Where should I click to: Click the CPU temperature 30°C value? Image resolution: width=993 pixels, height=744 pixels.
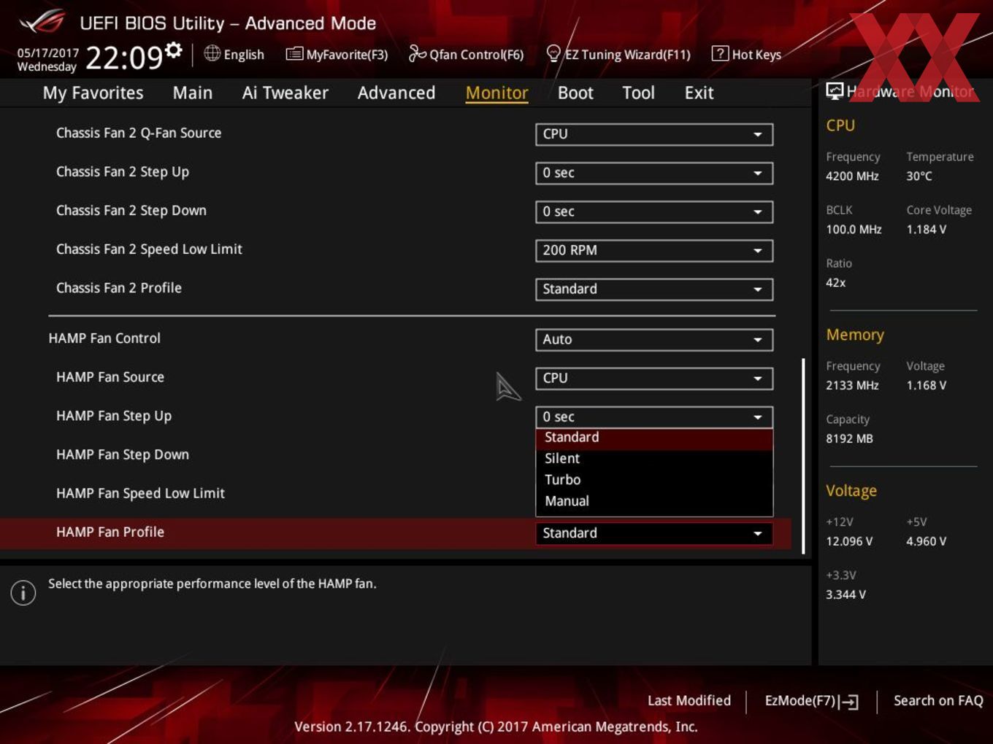pyautogui.click(x=919, y=177)
